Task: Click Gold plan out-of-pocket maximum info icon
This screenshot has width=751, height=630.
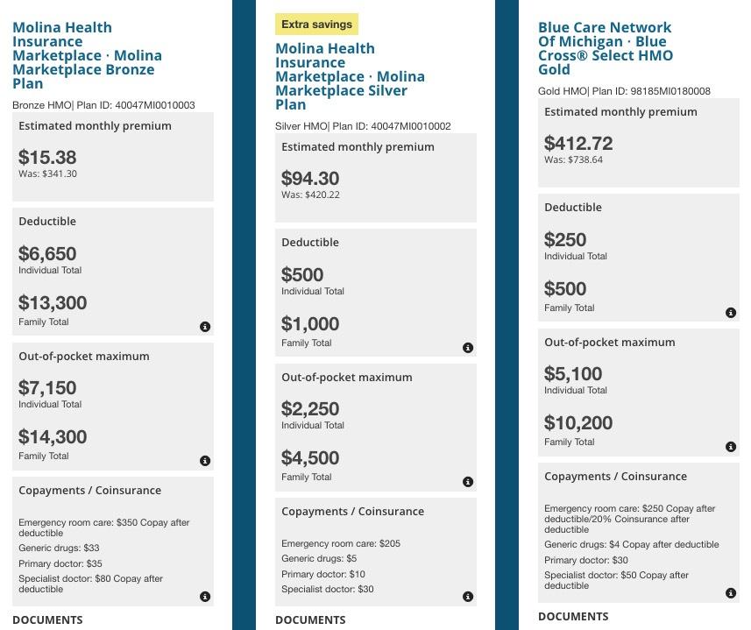Action: pyautogui.click(x=731, y=447)
